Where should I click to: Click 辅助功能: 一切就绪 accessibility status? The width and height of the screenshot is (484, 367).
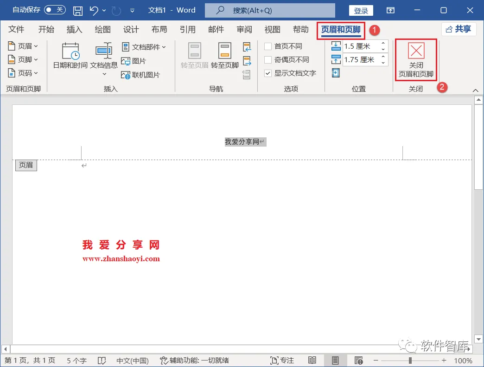194,361
